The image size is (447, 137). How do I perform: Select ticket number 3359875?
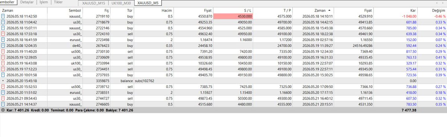[103, 81]
